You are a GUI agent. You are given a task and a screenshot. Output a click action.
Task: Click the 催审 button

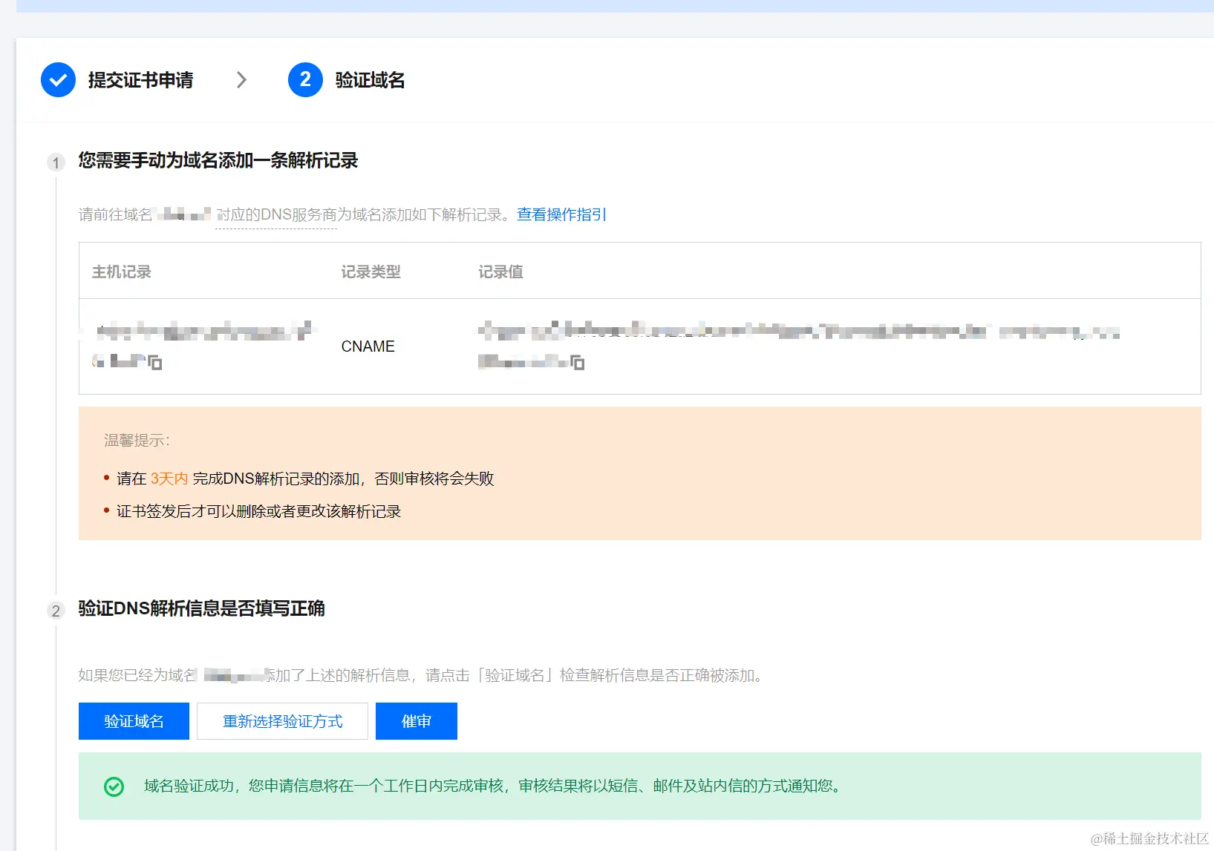[x=417, y=721]
